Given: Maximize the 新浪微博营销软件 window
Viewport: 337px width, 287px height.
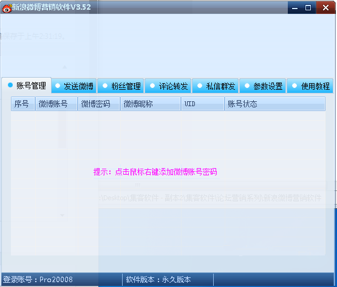Looking at the screenshot, I should click(308, 8).
